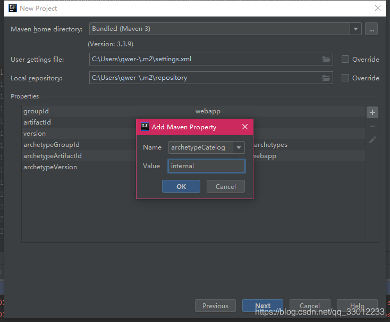Select the artifactId property row
Image resolution: width=390 pixels, height=322 pixels.
(193, 122)
